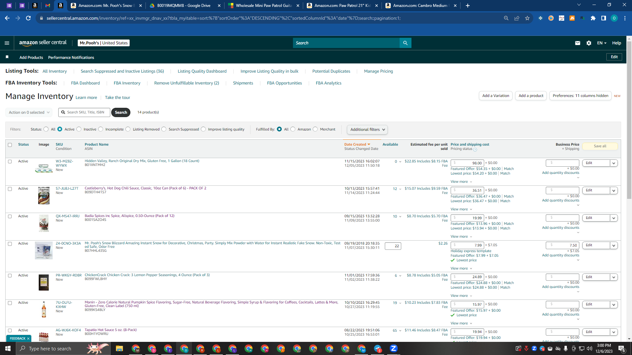The image size is (632, 355).
Task: Select the All status radio button
Action: [46, 129]
